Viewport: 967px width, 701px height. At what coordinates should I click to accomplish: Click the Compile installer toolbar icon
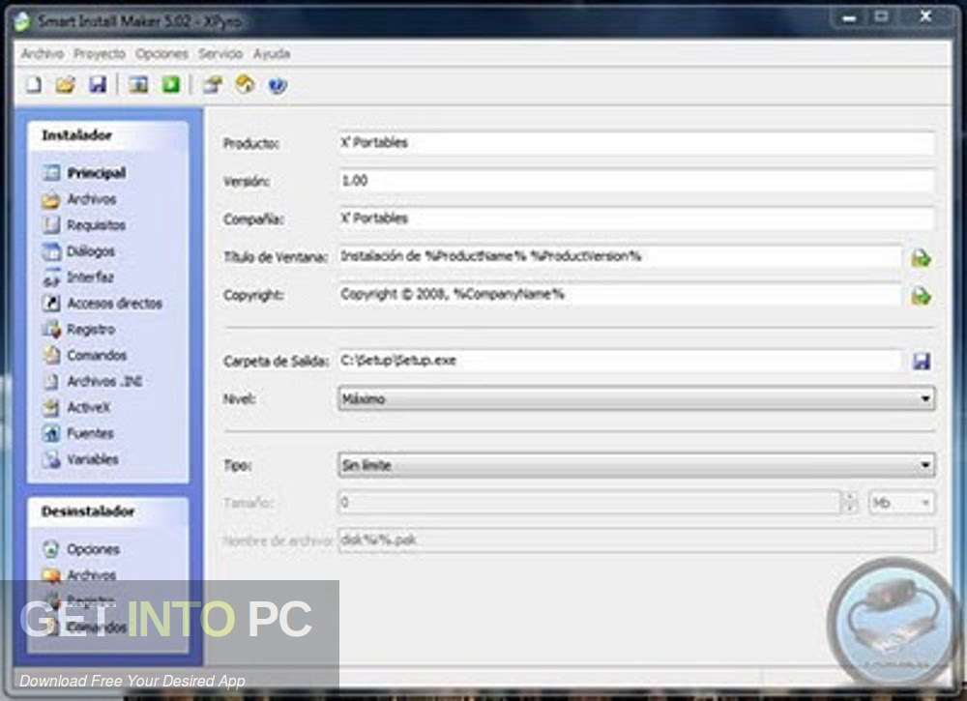coord(138,84)
